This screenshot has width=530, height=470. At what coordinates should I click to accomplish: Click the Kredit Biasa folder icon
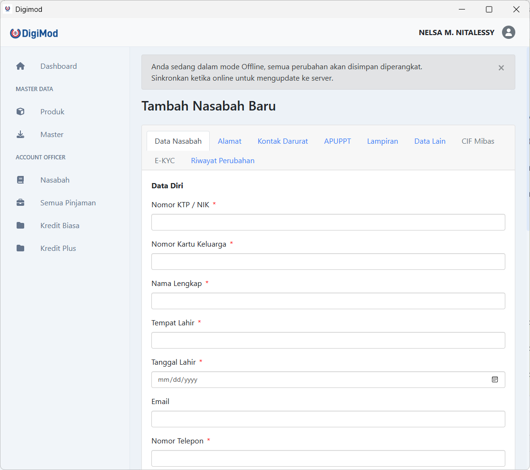[x=20, y=226]
